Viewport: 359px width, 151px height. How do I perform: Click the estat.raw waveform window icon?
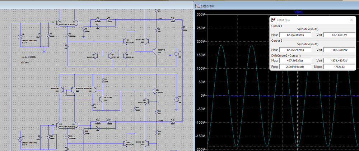click(198, 5)
